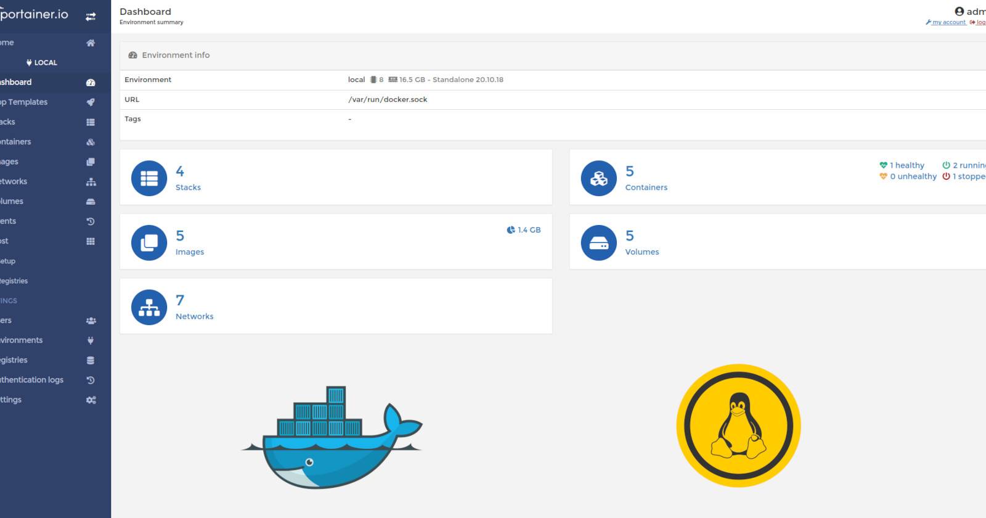Open Registries sub-item listed beneath Setup
The image size is (986, 518).
pos(14,281)
